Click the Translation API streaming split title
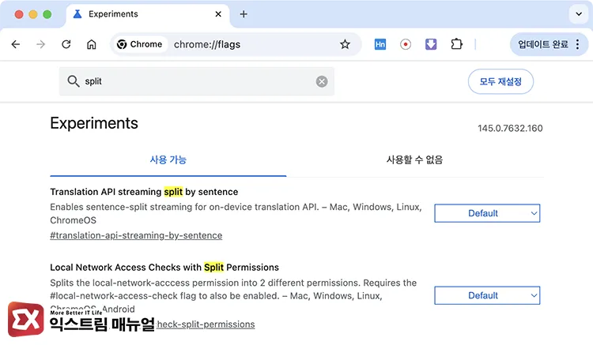Viewport: 593px width, 345px height. [x=144, y=192]
